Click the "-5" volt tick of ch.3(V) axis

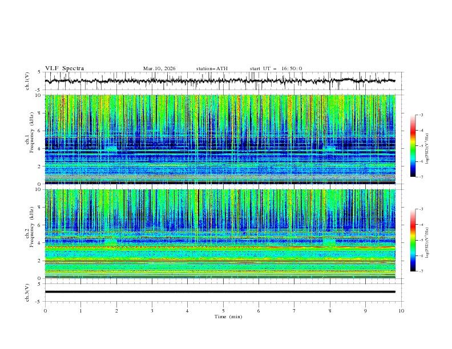[39, 302]
